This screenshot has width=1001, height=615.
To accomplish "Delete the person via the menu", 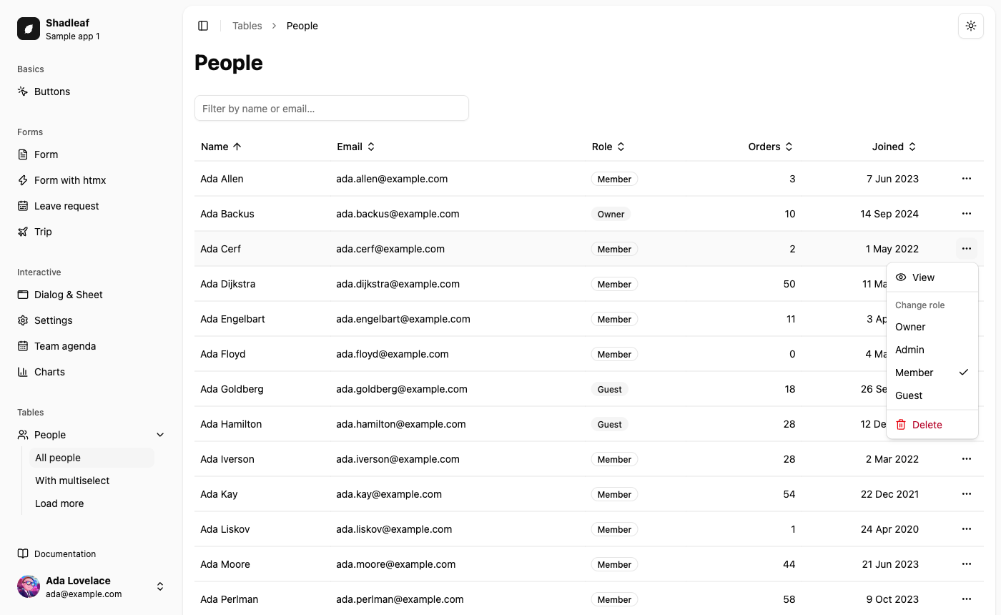I will point(932,425).
